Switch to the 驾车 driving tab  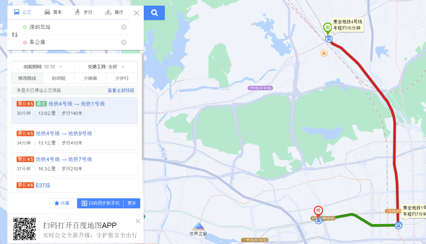(53, 12)
